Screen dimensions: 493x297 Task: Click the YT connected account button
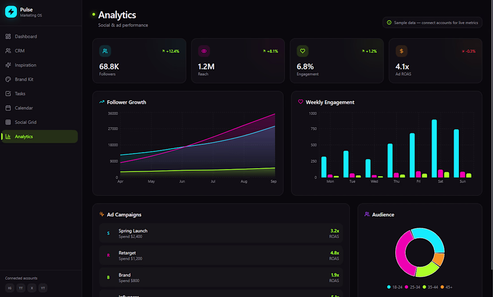(x=43, y=288)
